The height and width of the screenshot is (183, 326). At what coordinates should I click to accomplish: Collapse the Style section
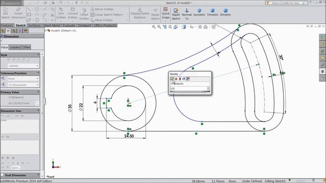tap(38, 54)
